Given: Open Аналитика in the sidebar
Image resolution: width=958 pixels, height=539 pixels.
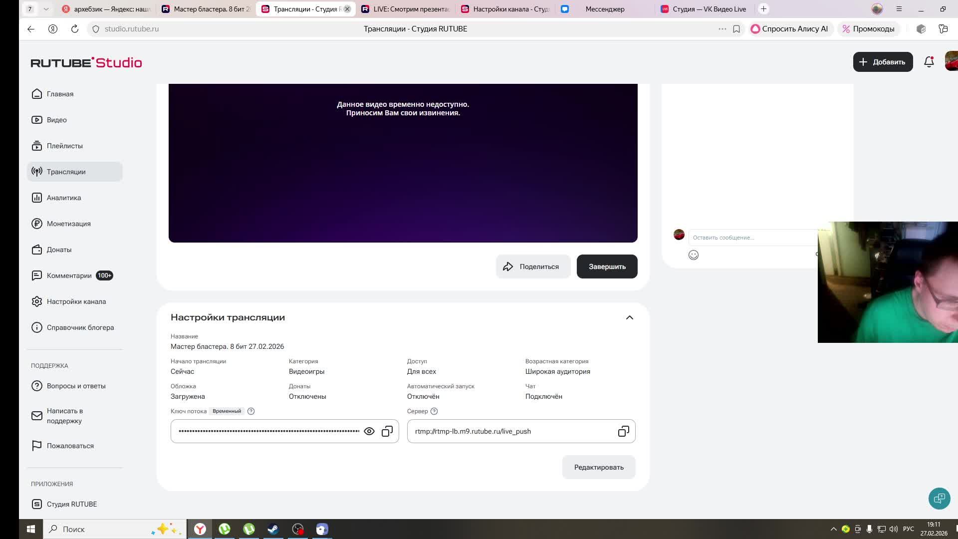Looking at the screenshot, I should [64, 198].
